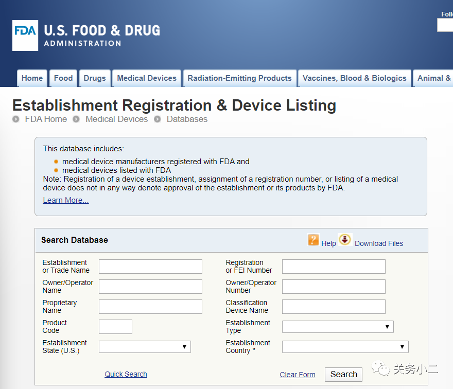Image resolution: width=453 pixels, height=389 pixels.
Task: Open the Download Files link
Action: (x=379, y=243)
